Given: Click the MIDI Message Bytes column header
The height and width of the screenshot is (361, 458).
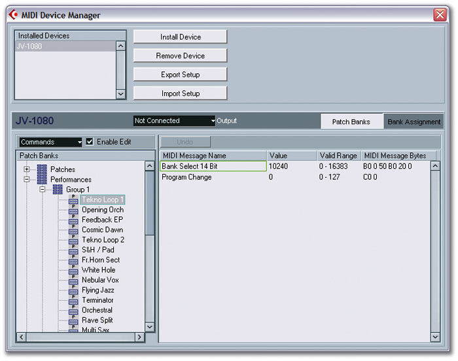Looking at the screenshot, I should pyautogui.click(x=398, y=156).
